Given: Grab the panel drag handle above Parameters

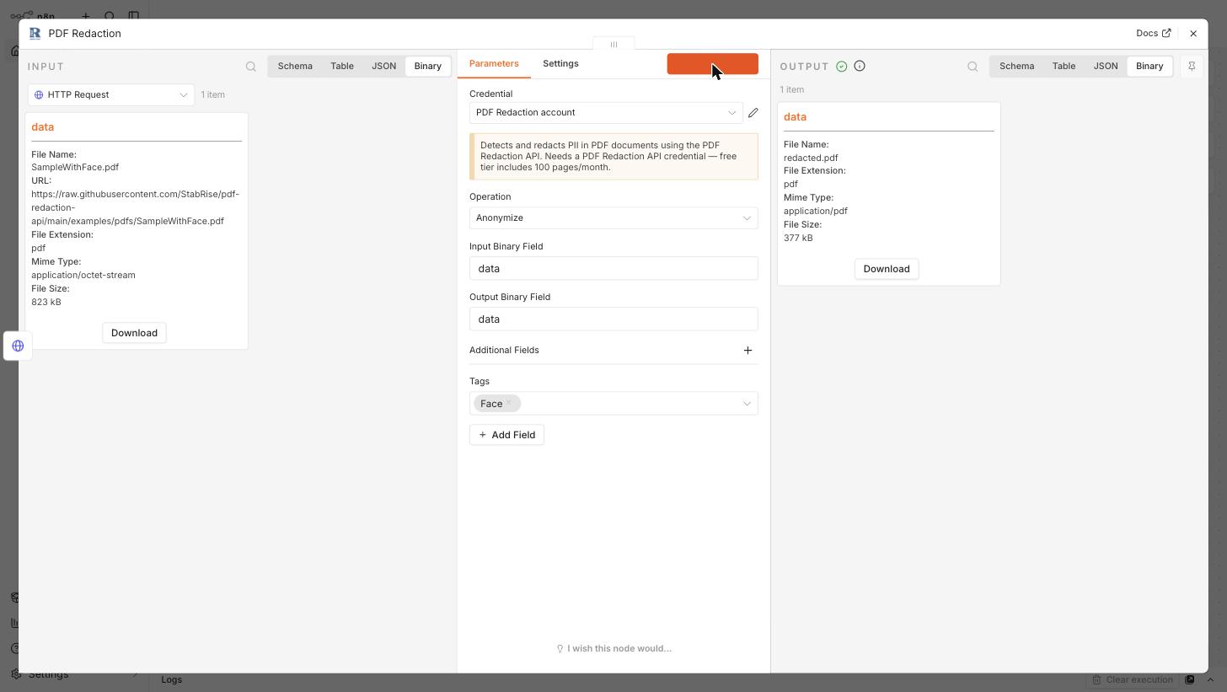Looking at the screenshot, I should (613, 45).
